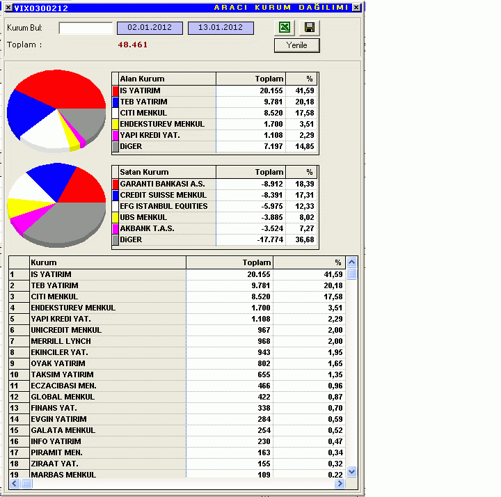The height and width of the screenshot is (497, 501).
Task: Sort by Kurum column header
Action: (x=107, y=262)
